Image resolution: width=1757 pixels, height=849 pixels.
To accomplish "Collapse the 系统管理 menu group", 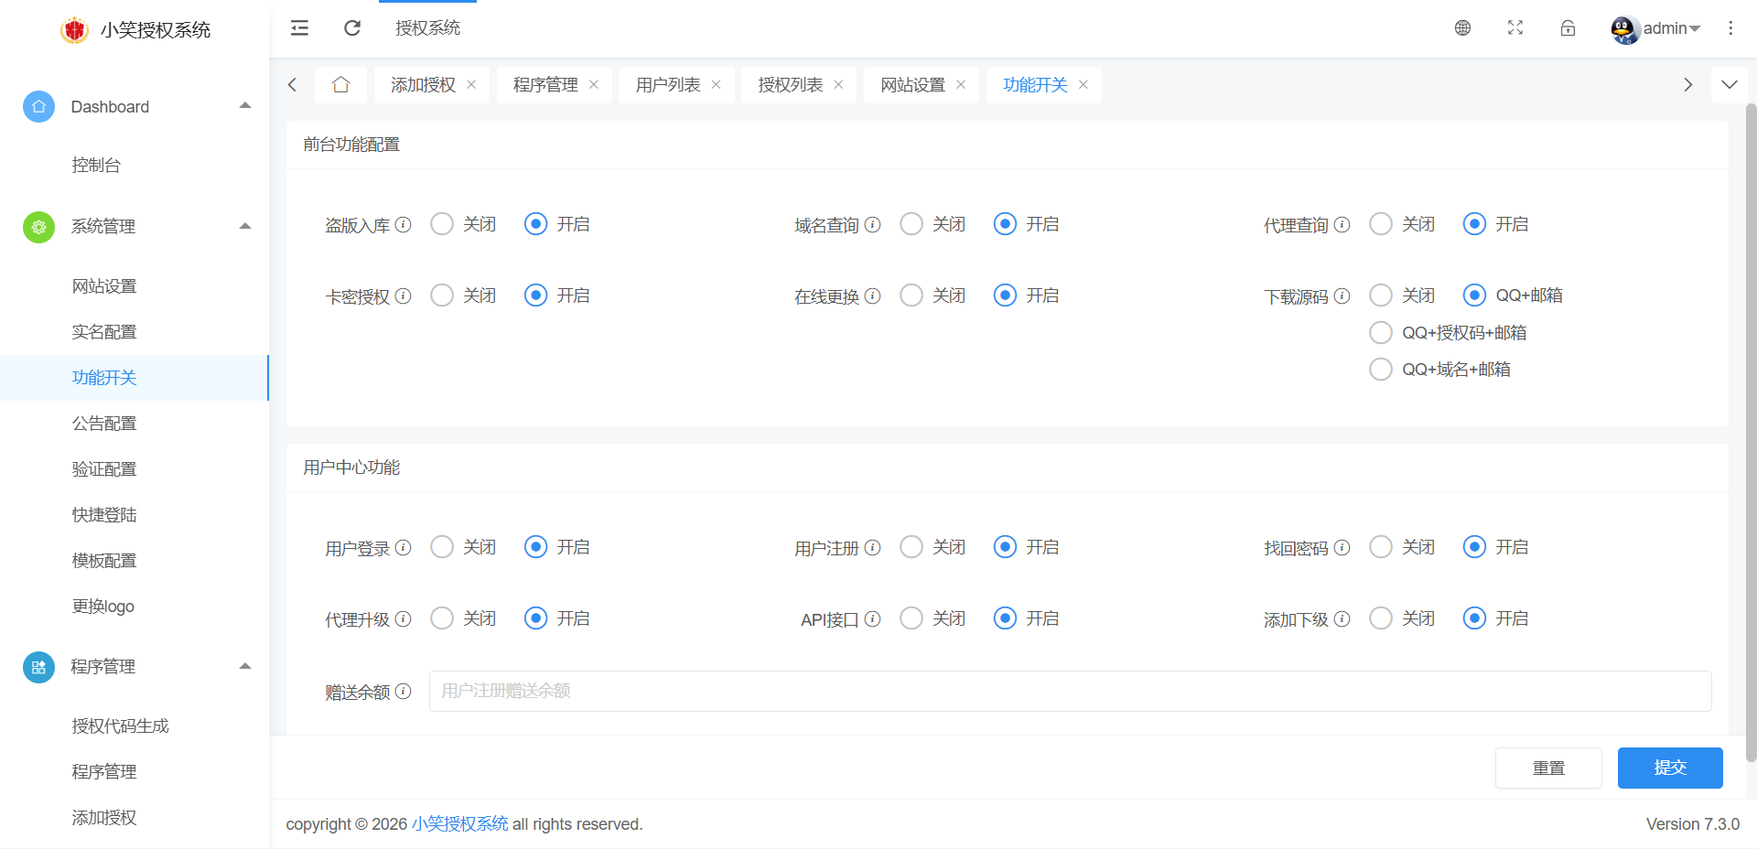I will (x=245, y=226).
